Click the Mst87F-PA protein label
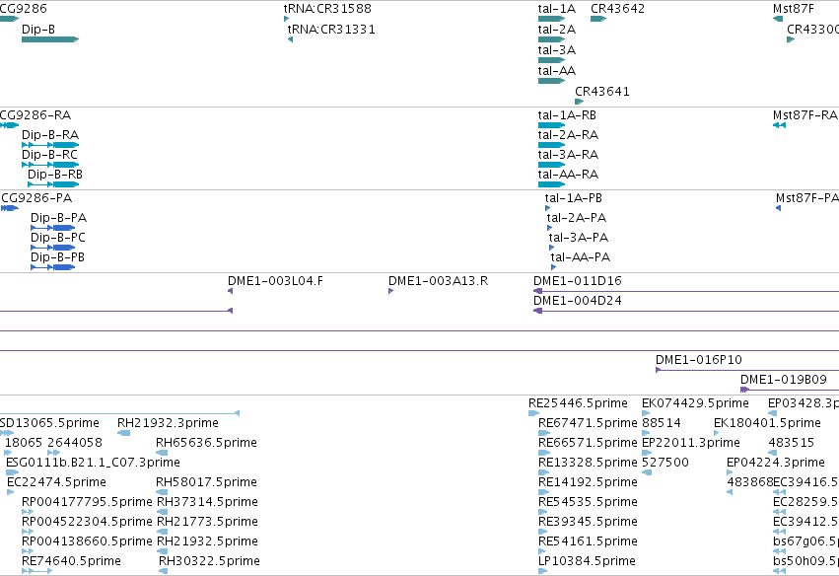 (806, 198)
